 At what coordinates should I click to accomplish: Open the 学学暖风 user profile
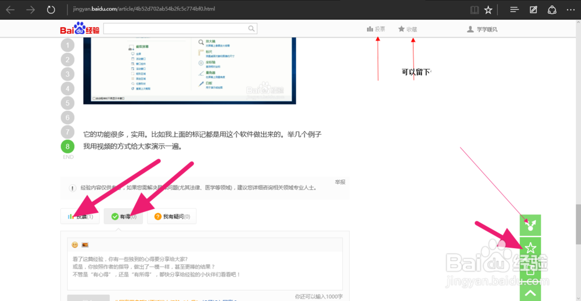point(482,29)
